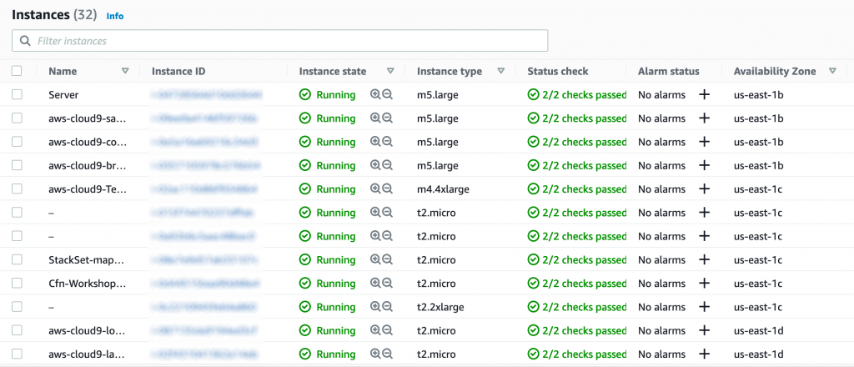Viewport: 854px width, 367px height.
Task: Click zoom-out icon for Cfn-Workshop instance
Action: (387, 283)
